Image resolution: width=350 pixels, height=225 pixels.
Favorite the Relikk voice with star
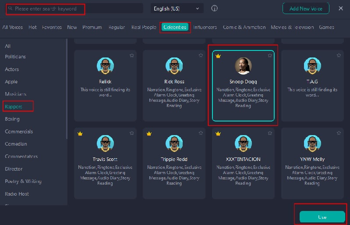pyautogui.click(x=132, y=55)
